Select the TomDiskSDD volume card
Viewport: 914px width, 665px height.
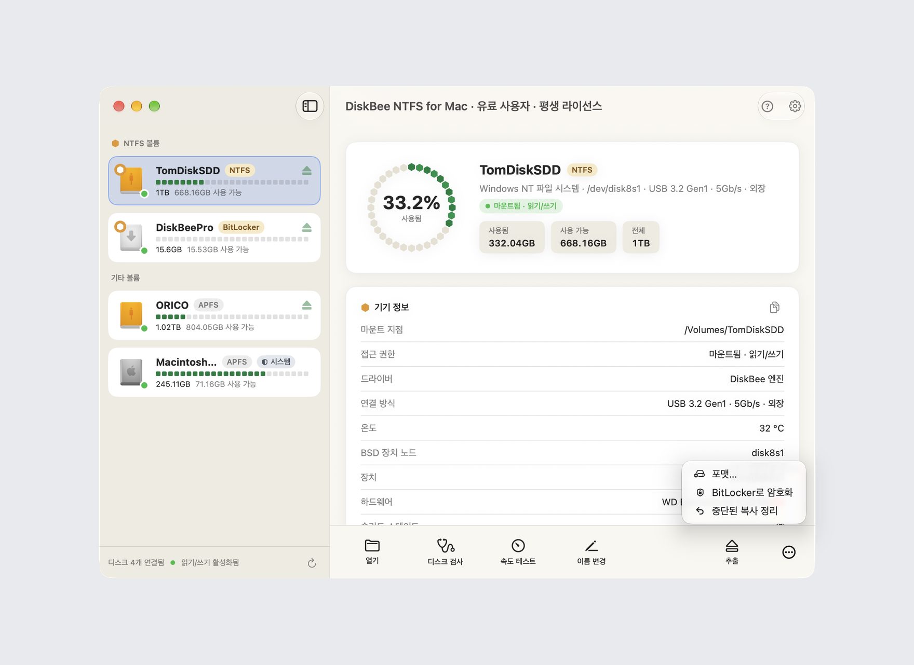pyautogui.click(x=214, y=181)
